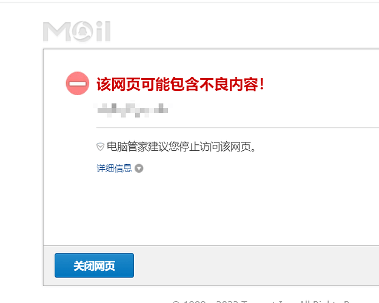Expand details with the gray down-arrow icon
The width and height of the screenshot is (379, 303).
pos(139,168)
